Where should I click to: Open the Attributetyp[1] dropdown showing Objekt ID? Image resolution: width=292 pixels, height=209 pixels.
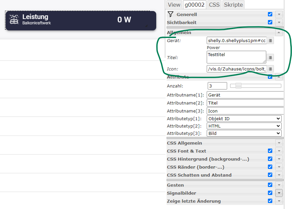244,119
